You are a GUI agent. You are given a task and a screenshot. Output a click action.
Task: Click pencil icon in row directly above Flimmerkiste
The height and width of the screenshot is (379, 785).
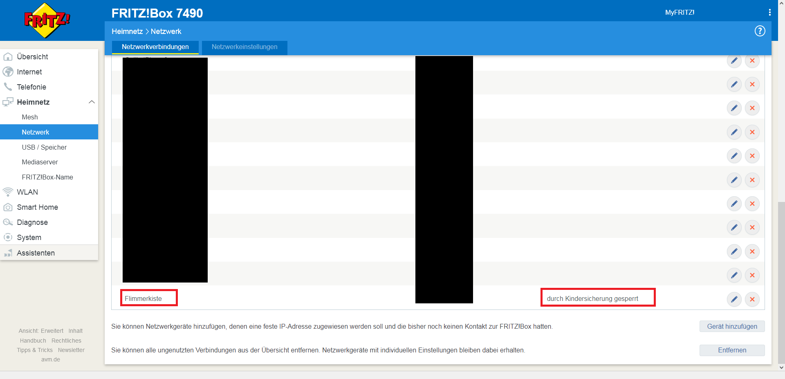coord(734,275)
